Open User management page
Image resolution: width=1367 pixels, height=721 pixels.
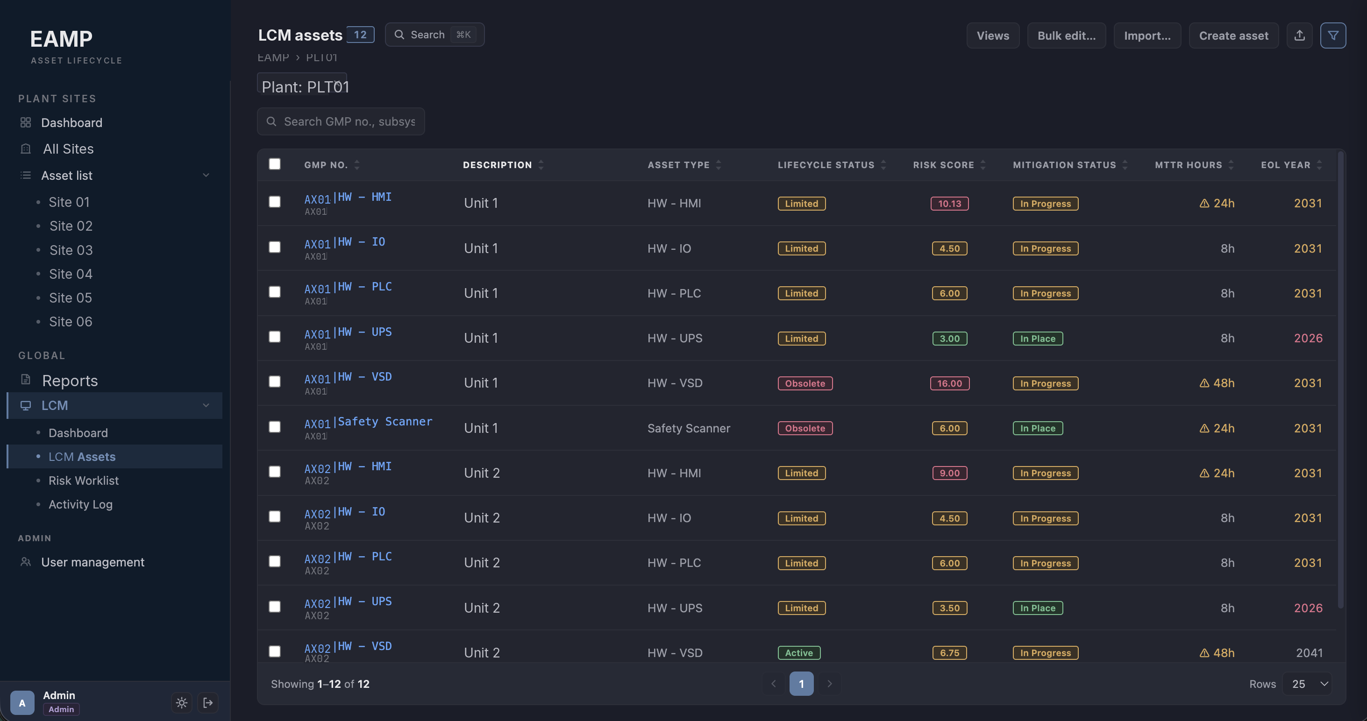coord(93,562)
